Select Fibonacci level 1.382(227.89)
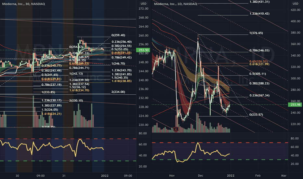This screenshot has width=303, height=179. (51, 105)
